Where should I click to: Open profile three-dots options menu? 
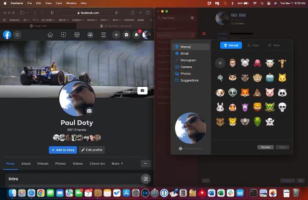coord(146,163)
